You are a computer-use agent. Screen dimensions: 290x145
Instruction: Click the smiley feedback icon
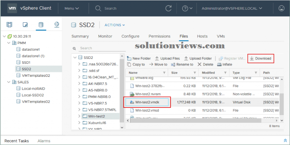click(x=281, y=8)
